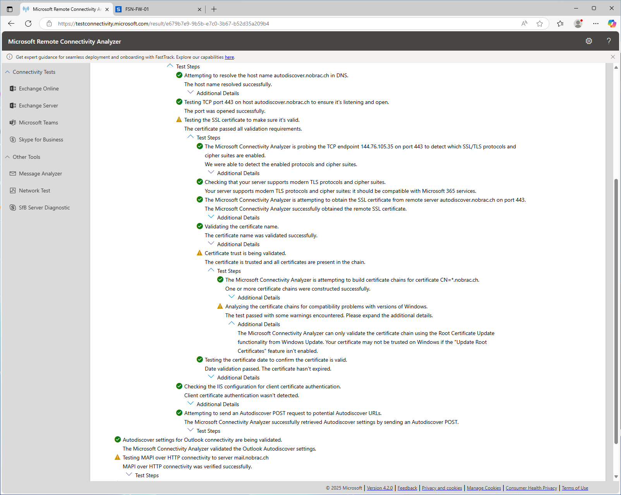Click warning icon beside Testing MAPI over HTTP
The width and height of the screenshot is (621, 495).
pyautogui.click(x=117, y=458)
